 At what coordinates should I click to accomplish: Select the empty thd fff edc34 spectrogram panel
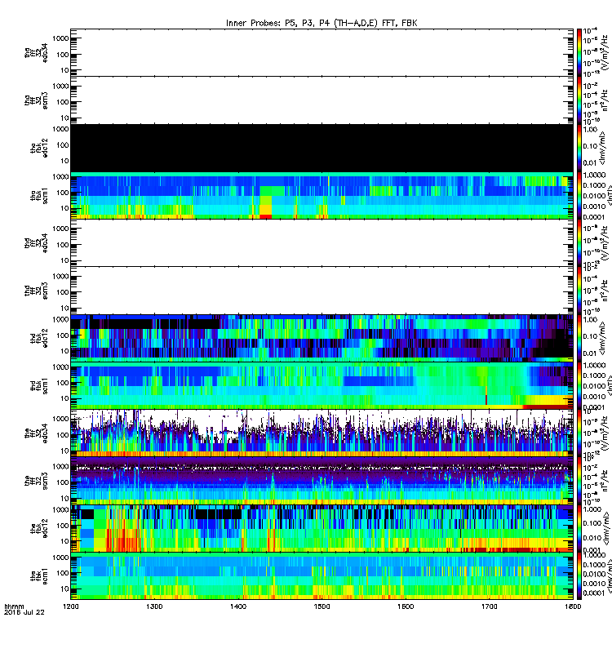(322, 242)
